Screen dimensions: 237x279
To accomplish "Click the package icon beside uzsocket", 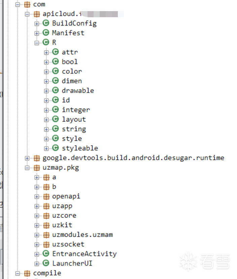I will (x=46, y=244).
